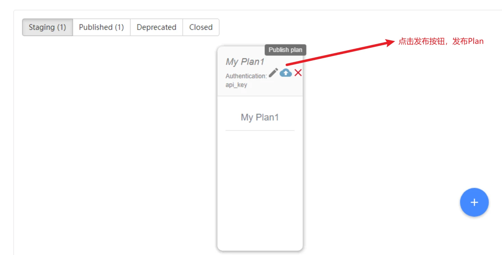The height and width of the screenshot is (255, 502).
Task: Add a new plan with the blue plus button
Action: pos(474,202)
